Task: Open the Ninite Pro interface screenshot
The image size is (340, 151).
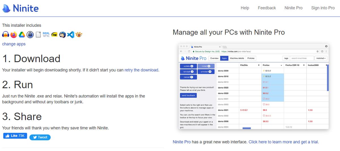Action: tap(254, 86)
